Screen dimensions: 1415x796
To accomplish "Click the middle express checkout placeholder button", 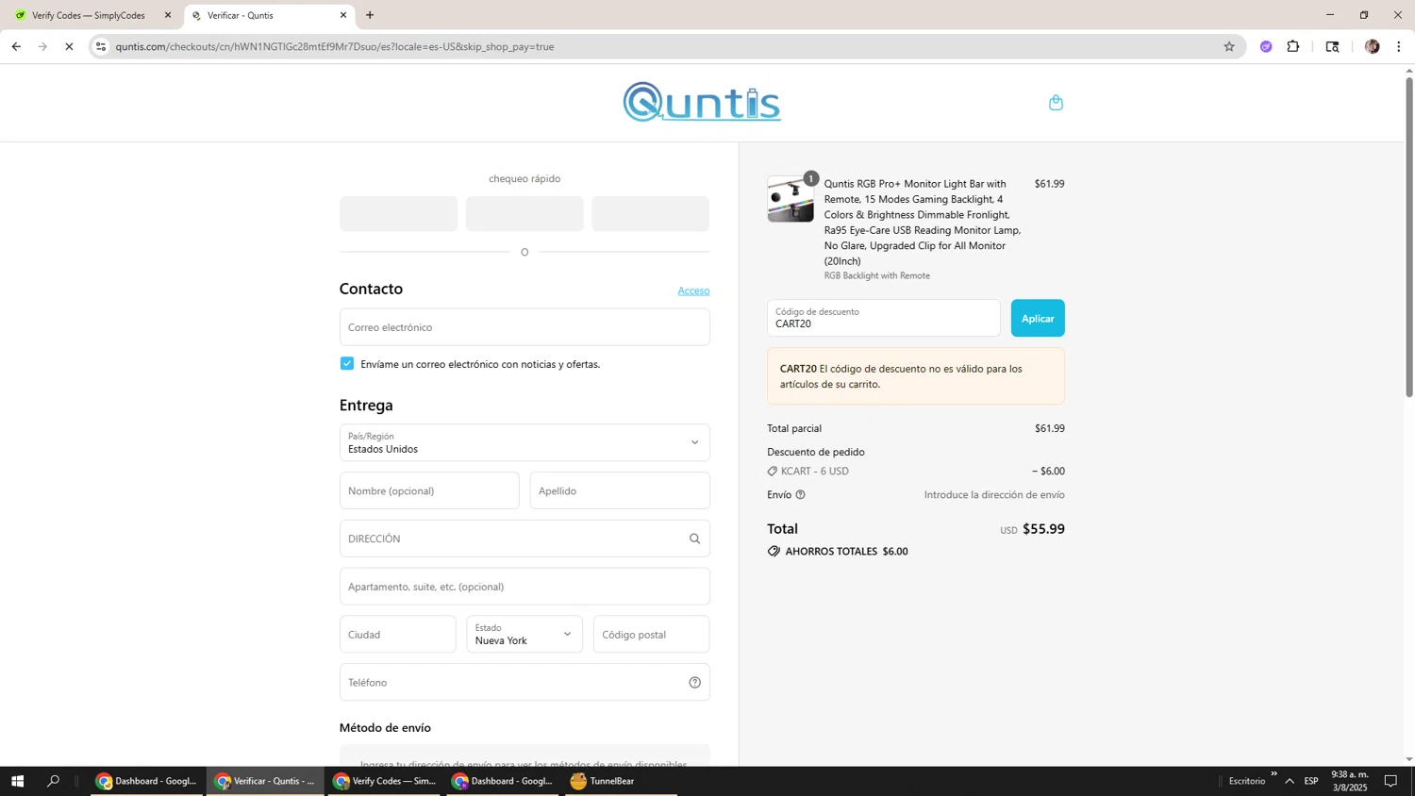I will pyautogui.click(x=524, y=214).
